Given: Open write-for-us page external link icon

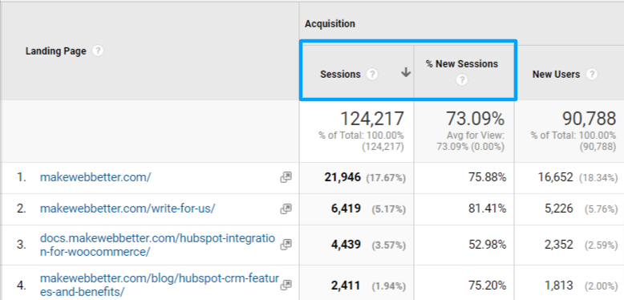Looking at the screenshot, I should (286, 209).
